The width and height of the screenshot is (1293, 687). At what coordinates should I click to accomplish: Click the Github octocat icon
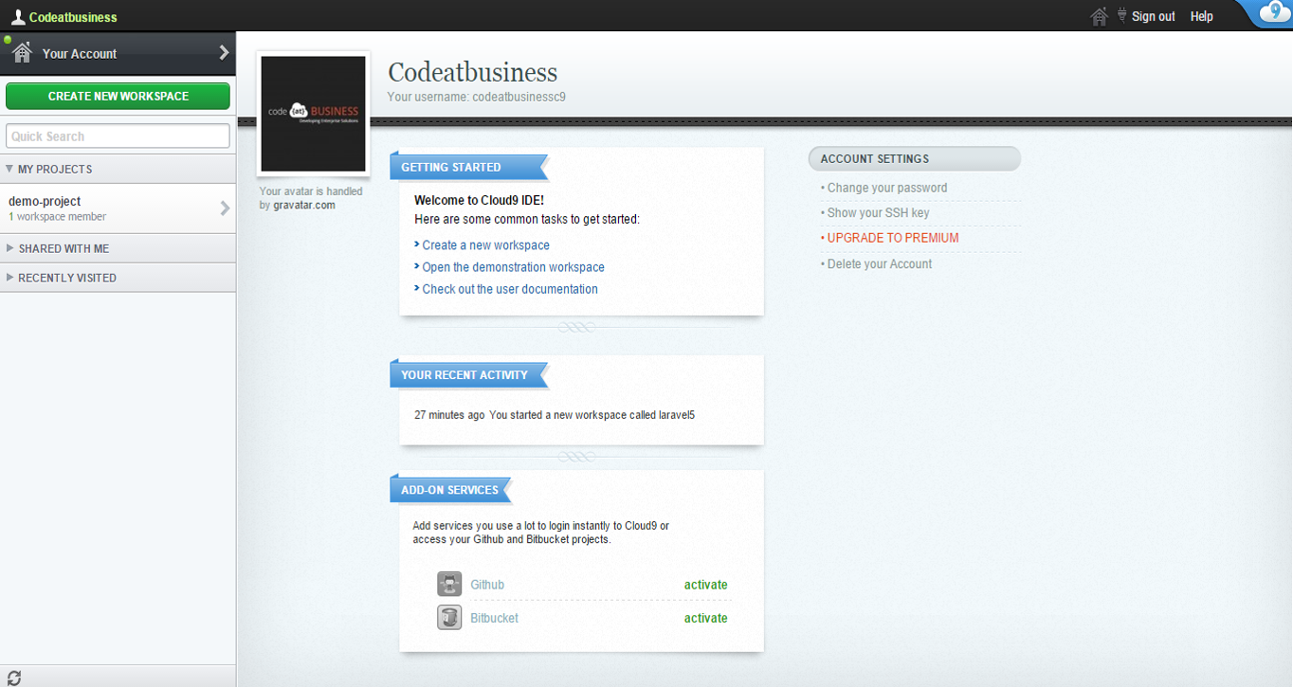click(449, 585)
